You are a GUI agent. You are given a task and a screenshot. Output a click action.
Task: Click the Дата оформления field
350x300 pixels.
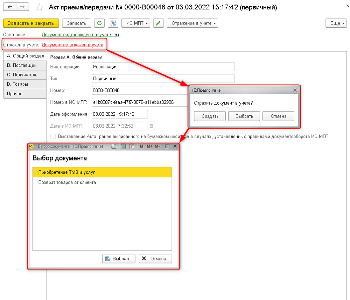point(120,114)
